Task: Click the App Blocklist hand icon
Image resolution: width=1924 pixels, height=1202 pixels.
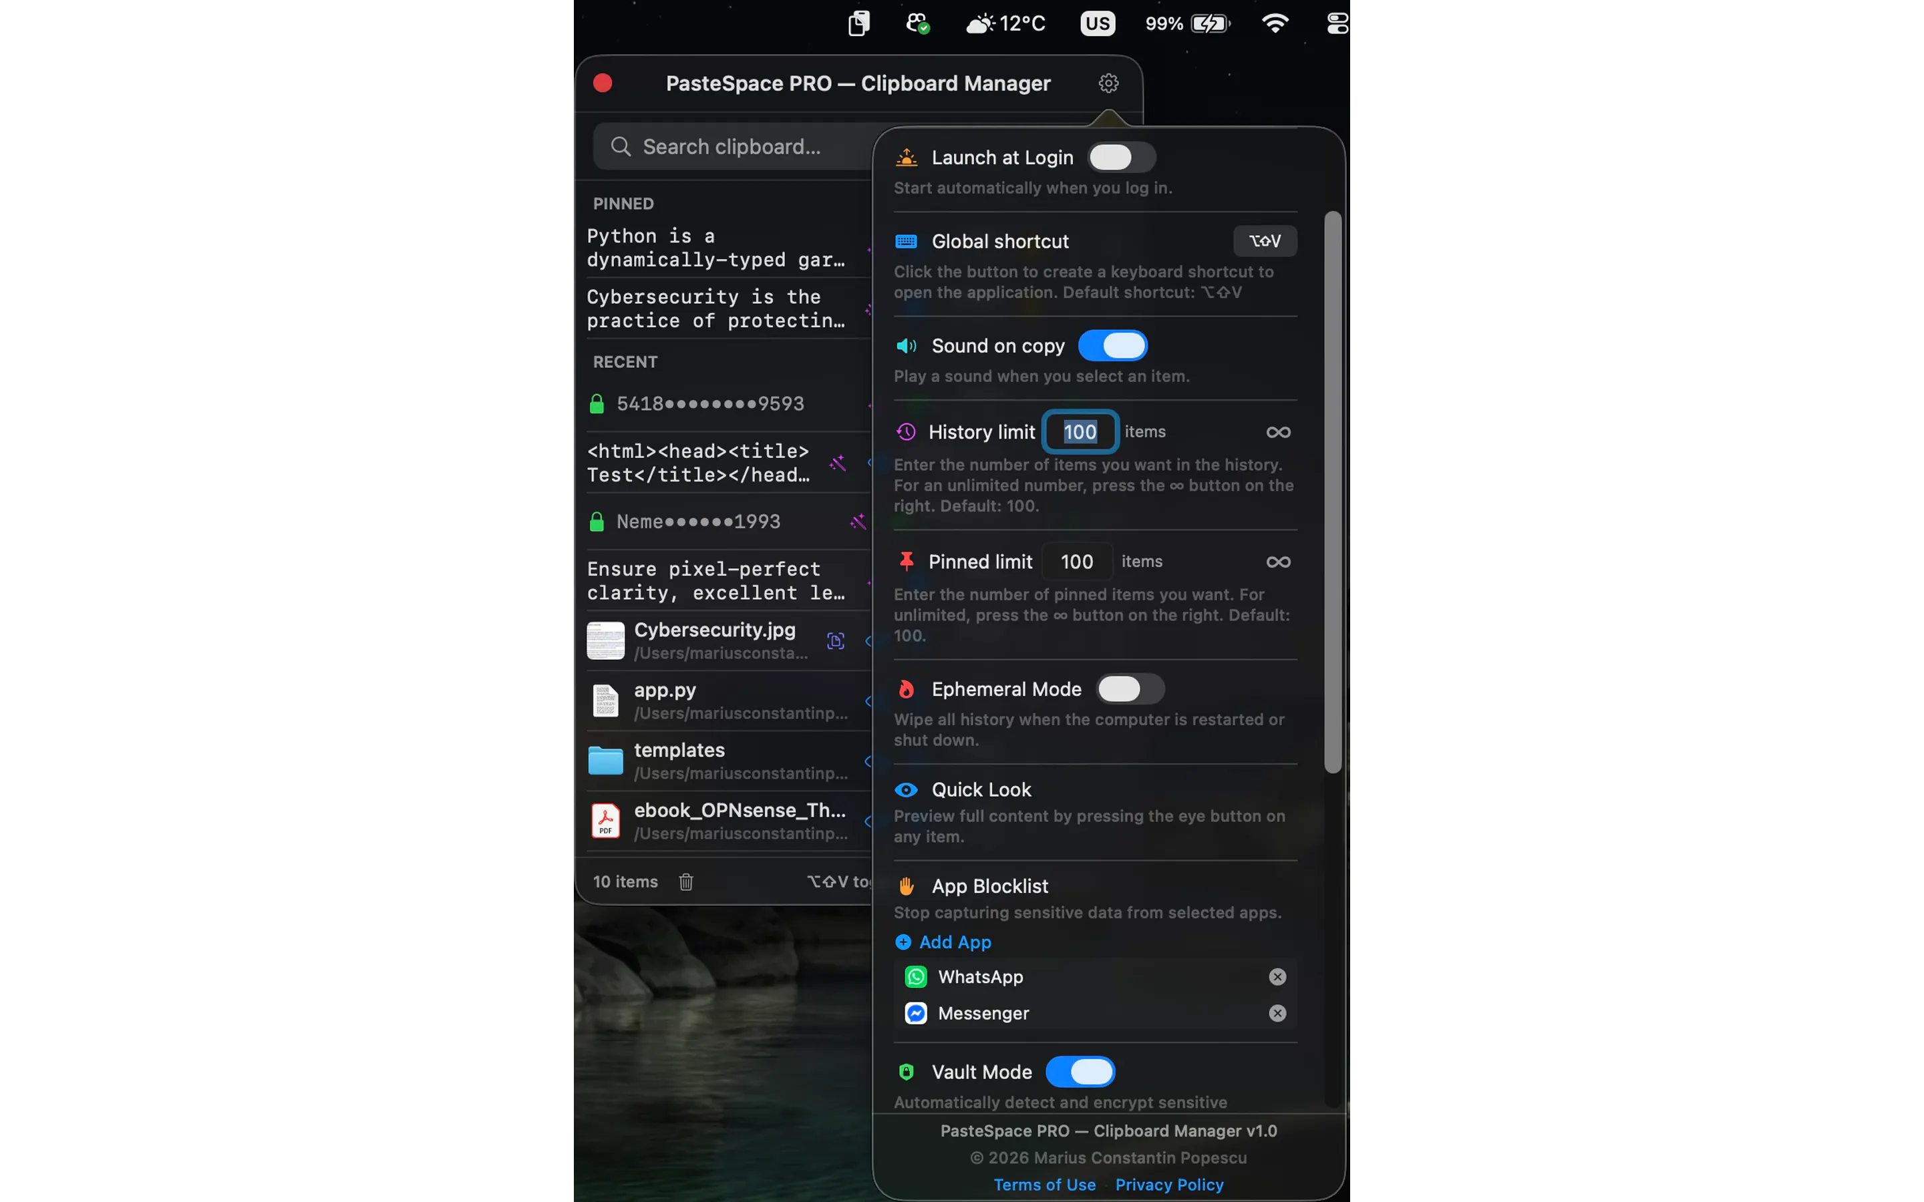Action: 906,885
